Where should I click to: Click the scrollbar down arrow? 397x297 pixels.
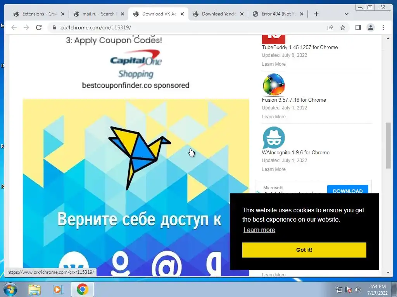pos(388,273)
